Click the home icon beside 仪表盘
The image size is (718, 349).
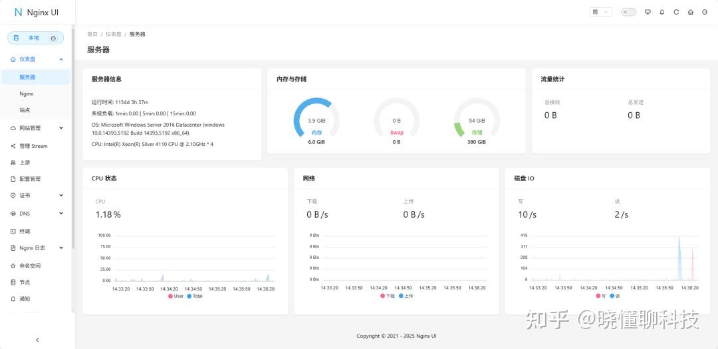(13, 60)
